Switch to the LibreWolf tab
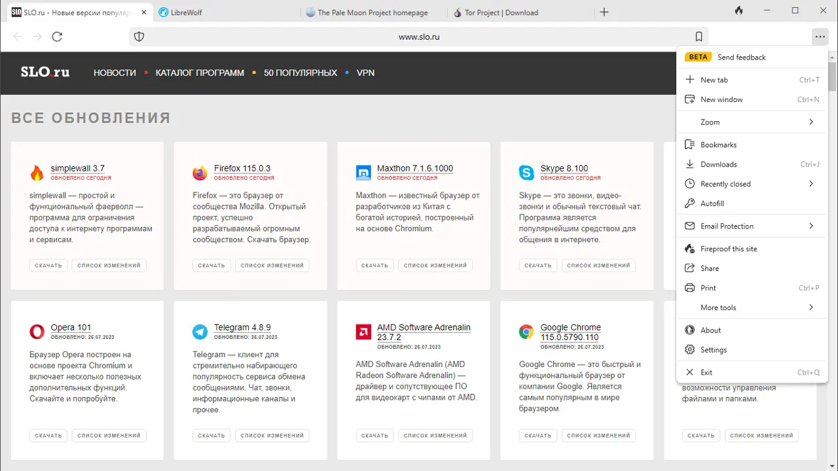 [187, 12]
